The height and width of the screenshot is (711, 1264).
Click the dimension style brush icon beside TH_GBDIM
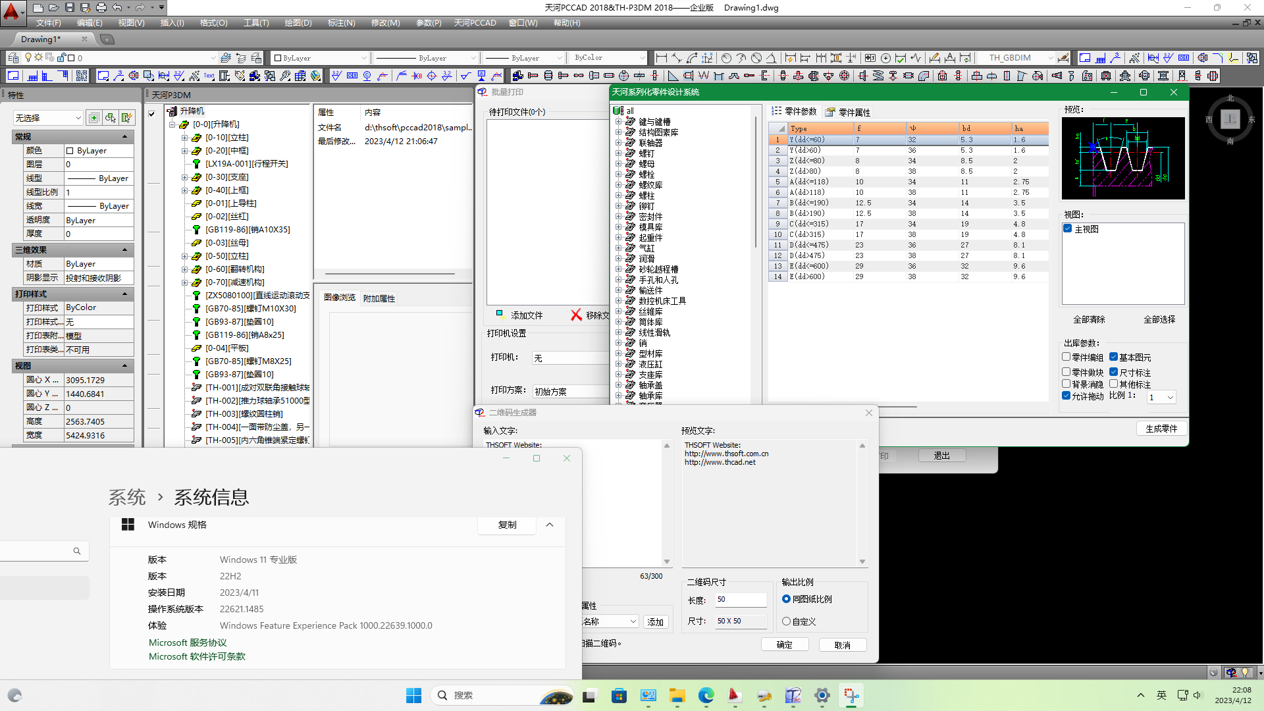1063,58
